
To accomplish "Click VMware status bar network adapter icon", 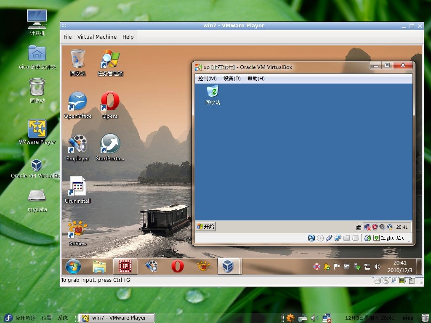I will point(403,281).
